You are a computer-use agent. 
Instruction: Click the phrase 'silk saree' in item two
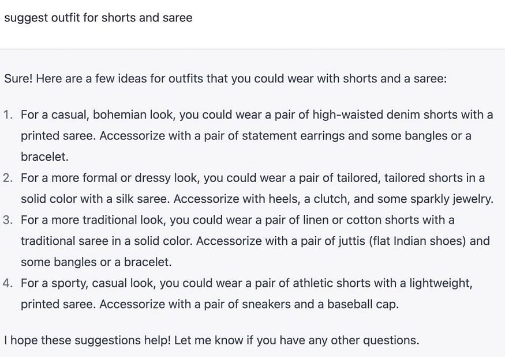tap(143, 199)
